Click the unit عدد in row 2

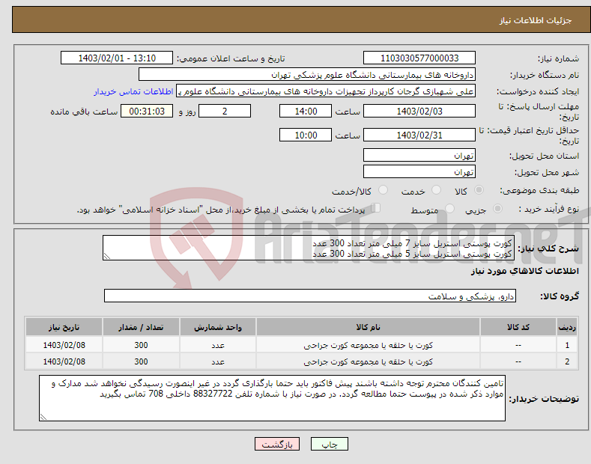[218, 362]
